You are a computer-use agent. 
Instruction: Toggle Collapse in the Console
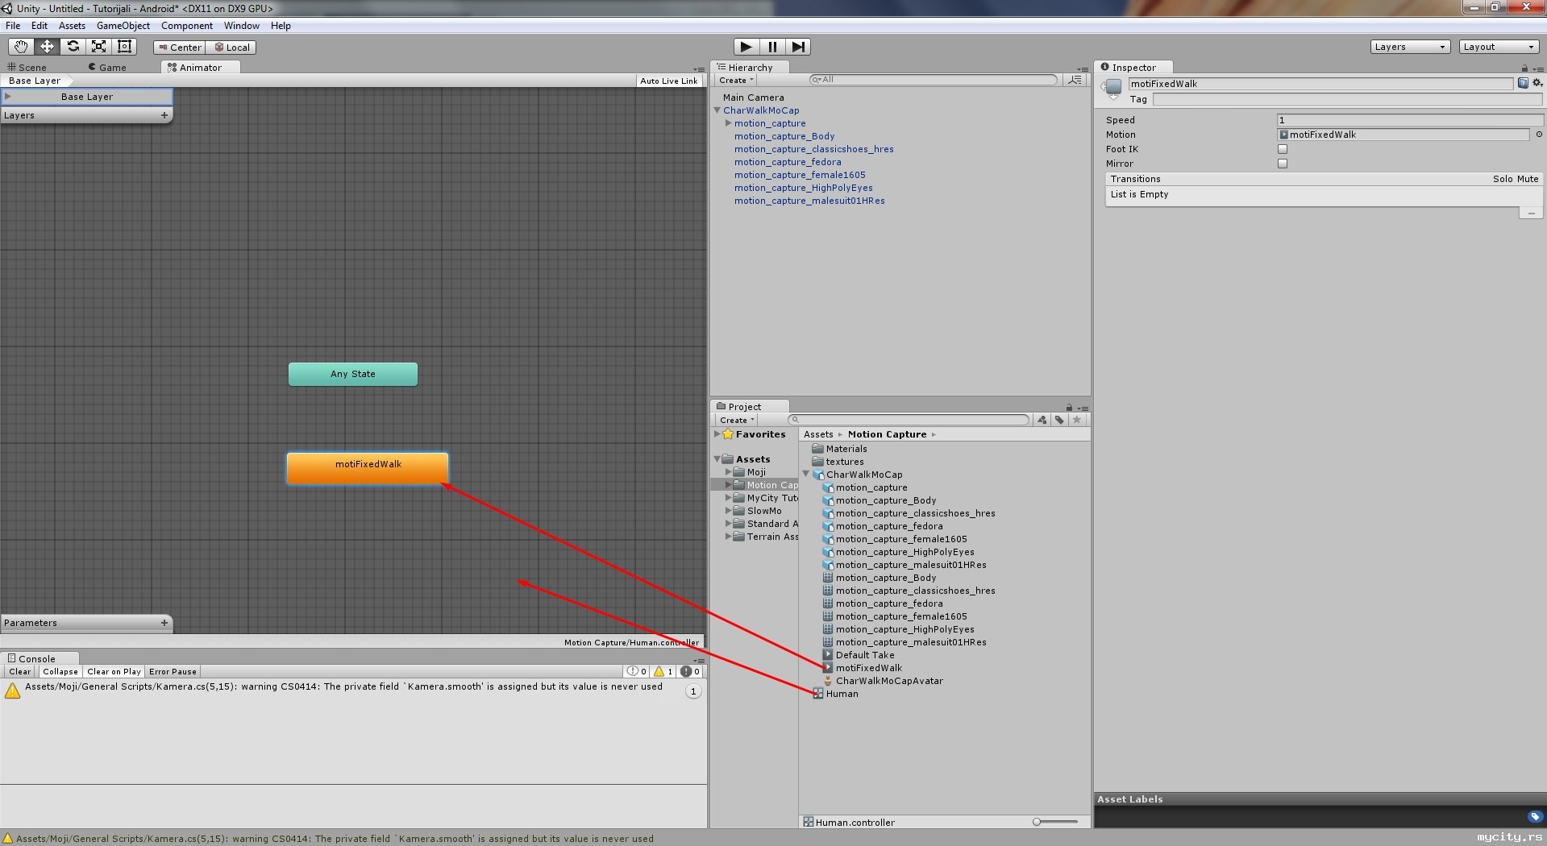tap(60, 671)
